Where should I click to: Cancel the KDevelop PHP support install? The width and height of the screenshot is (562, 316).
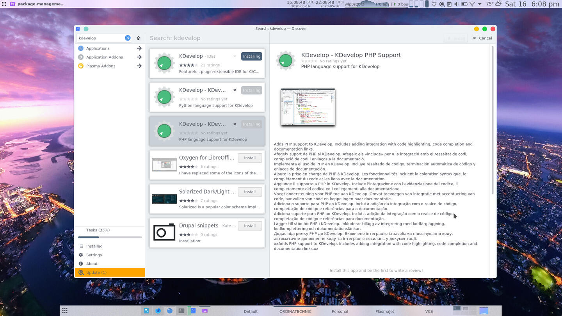tap(235, 124)
